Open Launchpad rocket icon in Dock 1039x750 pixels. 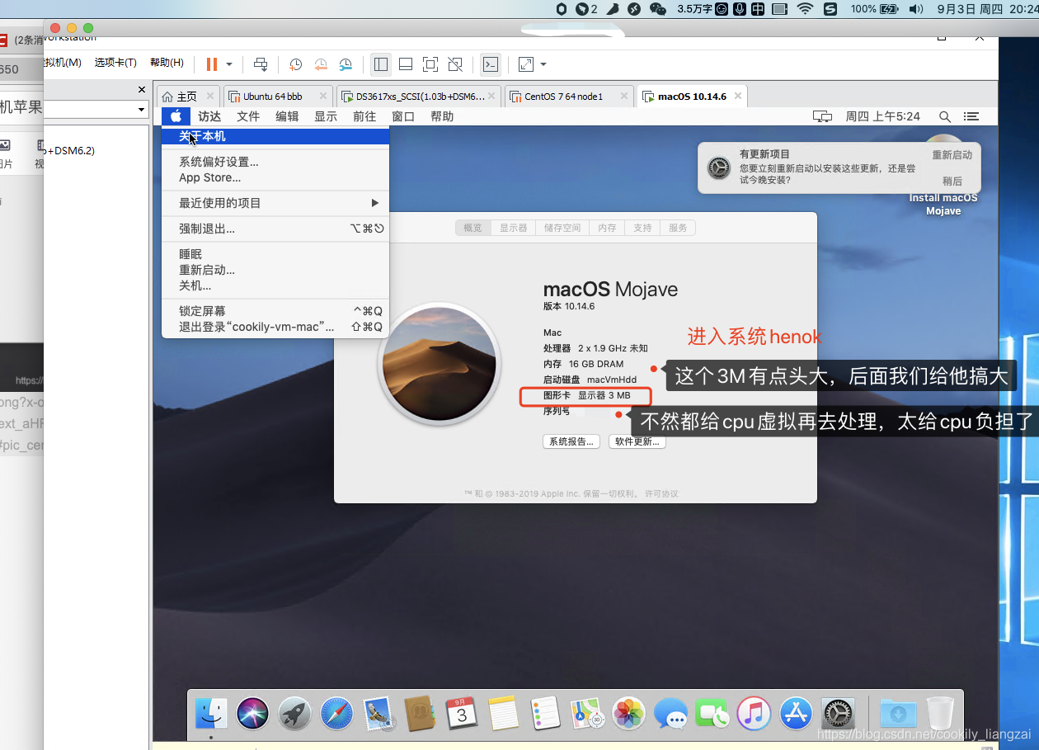pyautogui.click(x=294, y=714)
